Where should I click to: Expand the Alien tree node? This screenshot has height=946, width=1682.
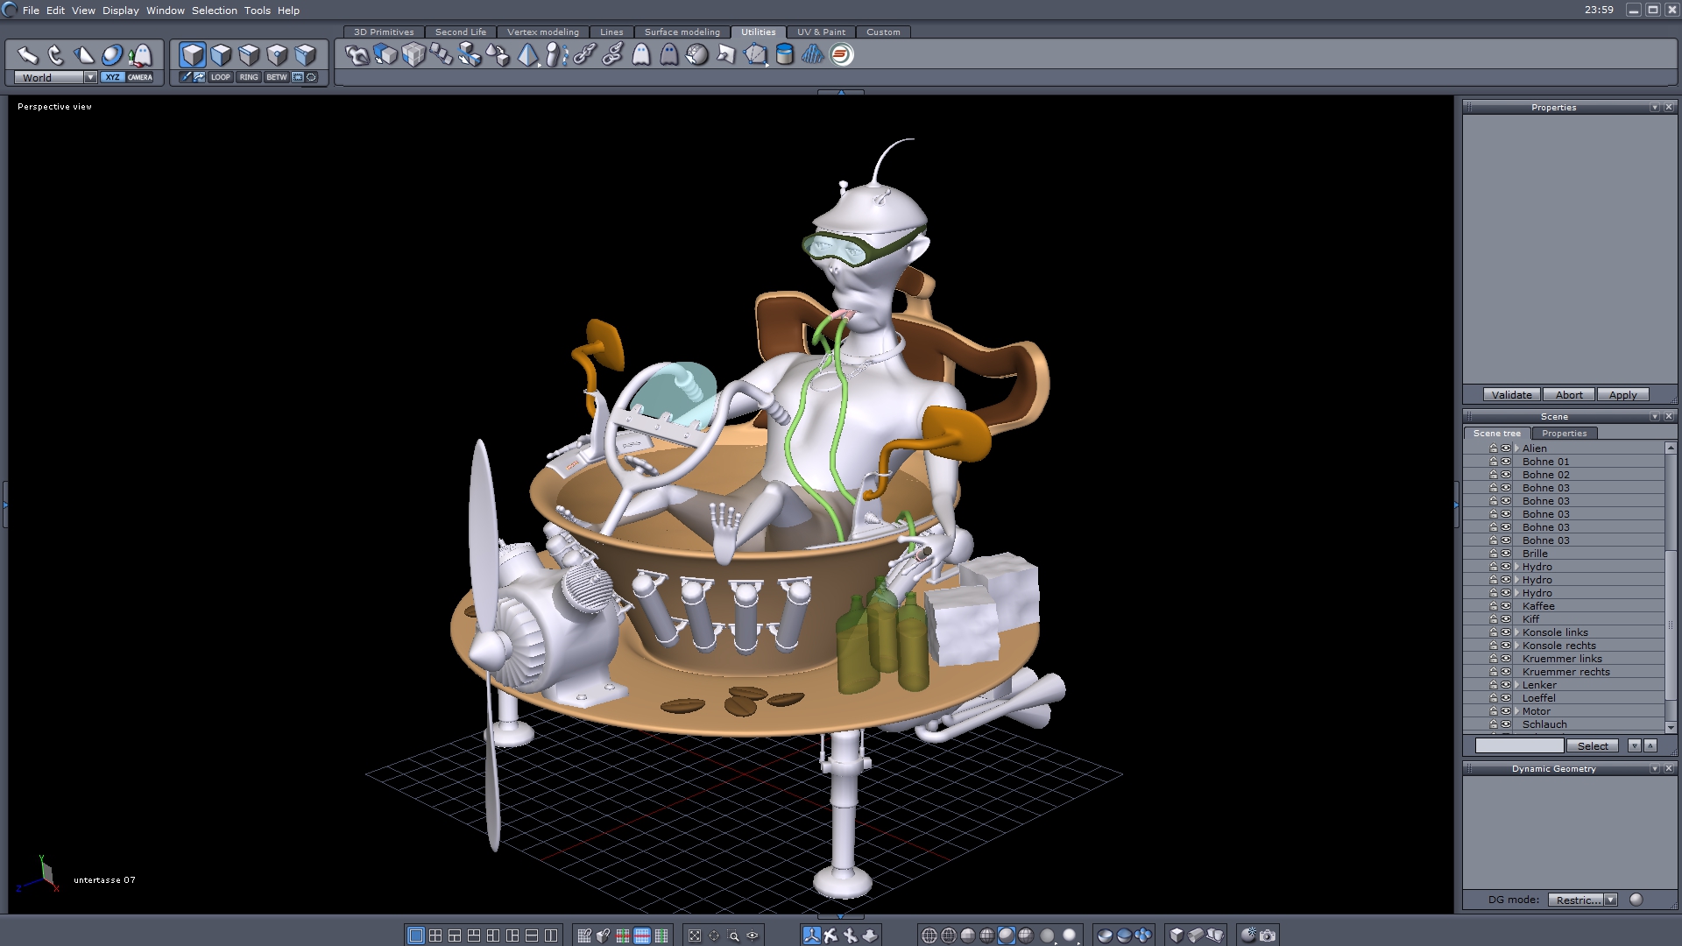[x=1516, y=448]
